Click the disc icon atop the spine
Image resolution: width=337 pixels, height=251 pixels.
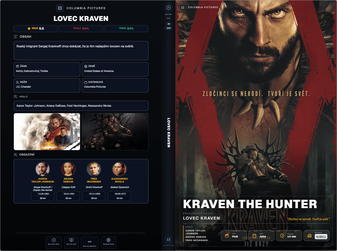click(169, 8)
